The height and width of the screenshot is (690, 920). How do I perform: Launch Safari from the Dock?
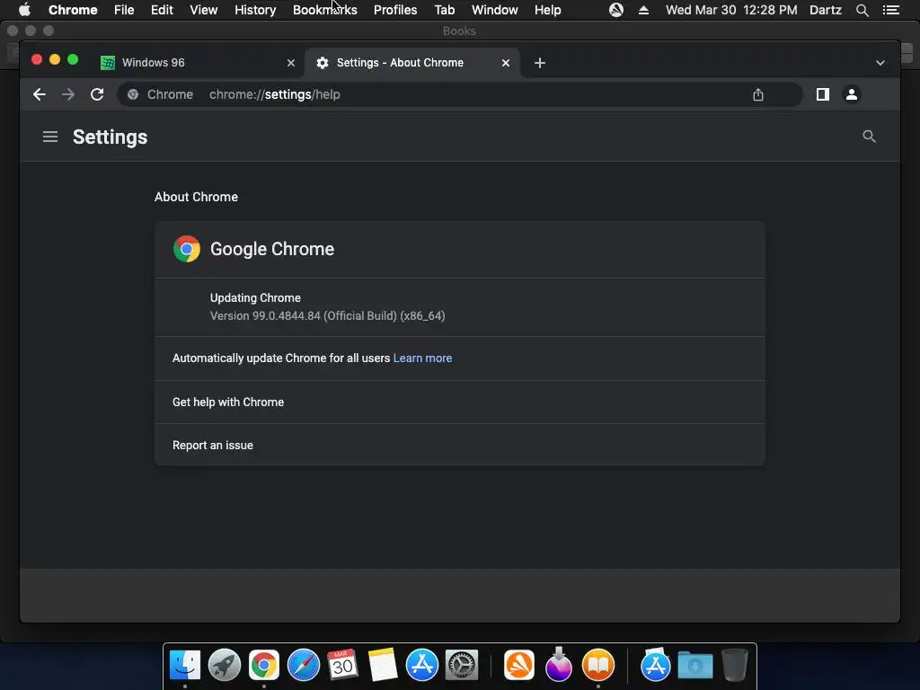coord(304,665)
